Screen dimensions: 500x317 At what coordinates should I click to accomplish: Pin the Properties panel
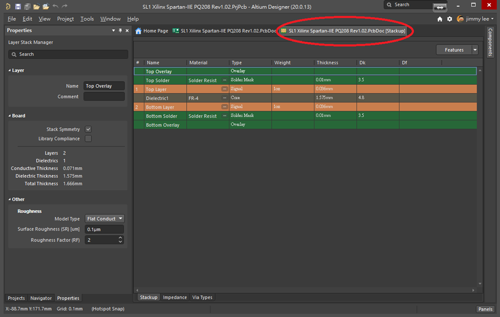tap(121, 30)
